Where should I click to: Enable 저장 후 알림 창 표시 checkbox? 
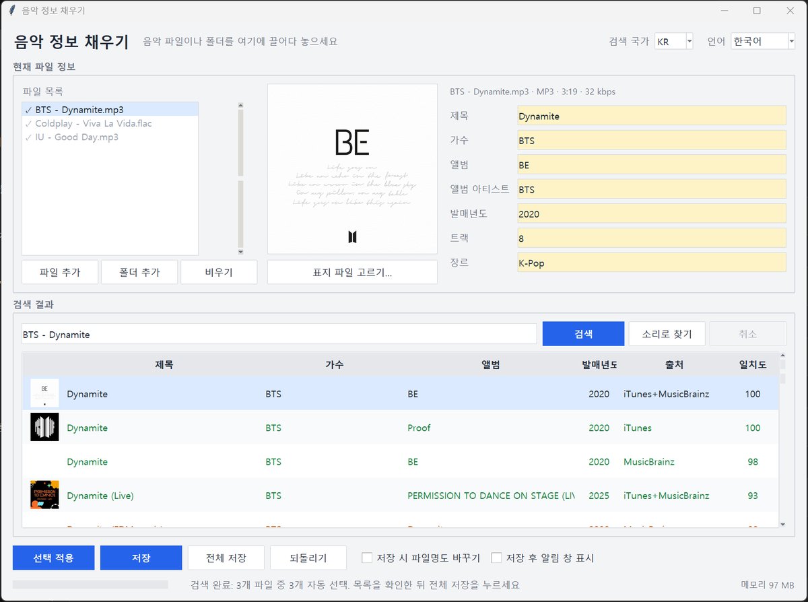(496, 558)
